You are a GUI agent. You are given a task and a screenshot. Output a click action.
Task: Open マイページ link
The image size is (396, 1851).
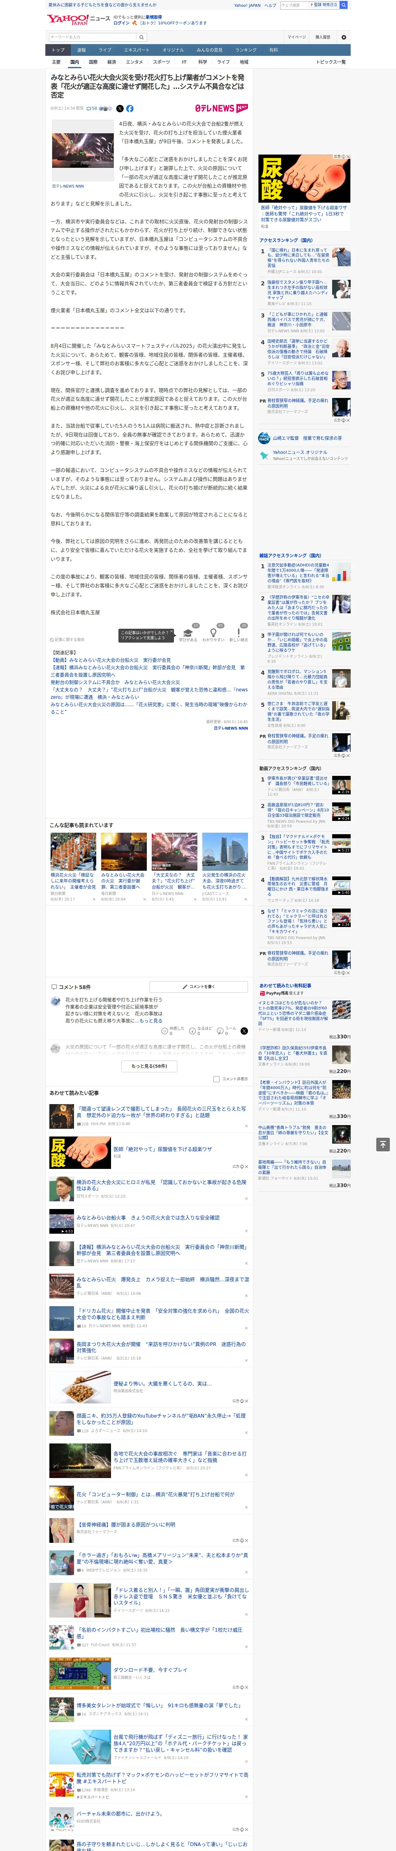point(296,37)
